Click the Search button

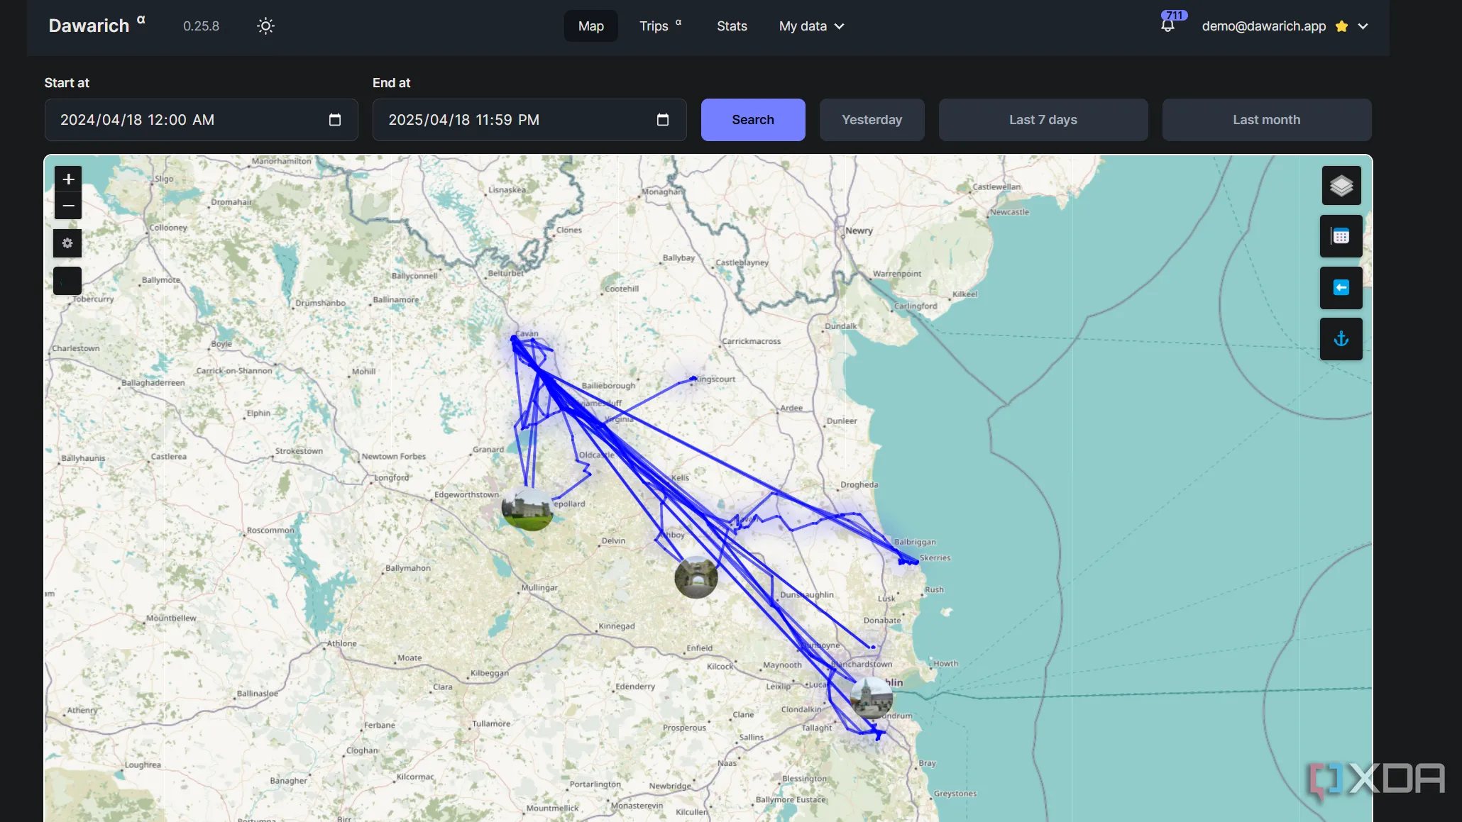point(753,120)
